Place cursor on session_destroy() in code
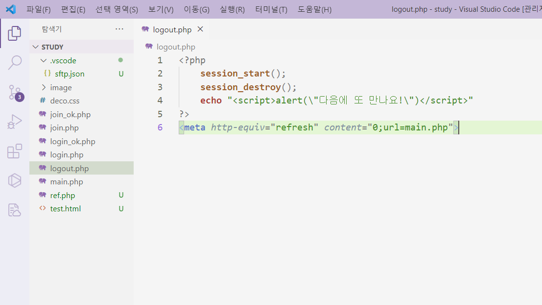The height and width of the screenshot is (305, 542). [248, 87]
